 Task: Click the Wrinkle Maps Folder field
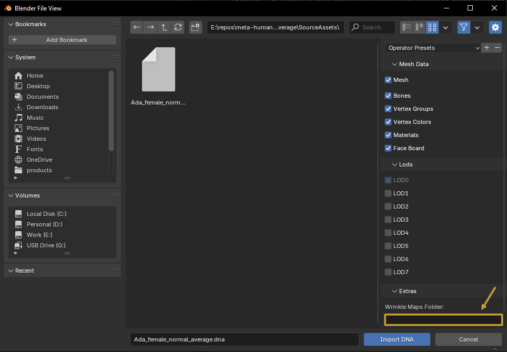coord(443,319)
